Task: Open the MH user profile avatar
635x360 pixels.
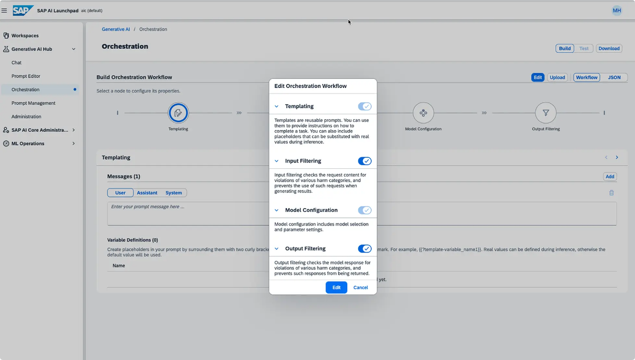Action: pos(616,10)
